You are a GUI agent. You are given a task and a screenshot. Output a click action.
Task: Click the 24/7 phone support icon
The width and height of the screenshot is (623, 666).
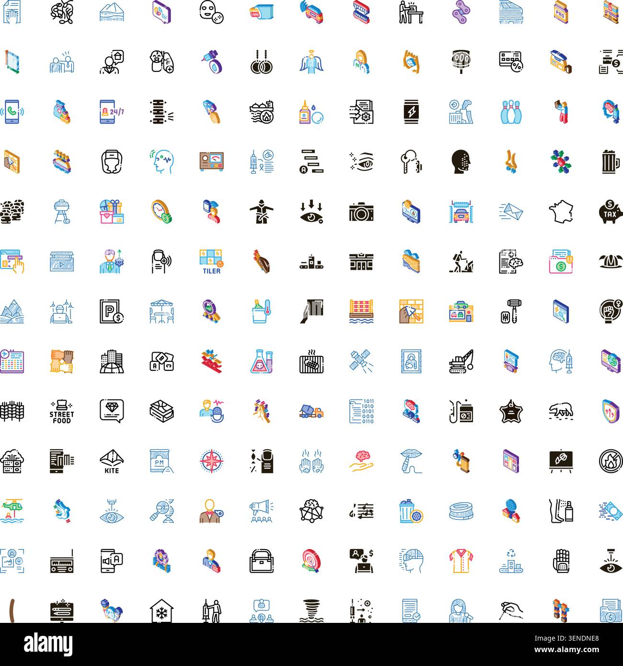112,112
